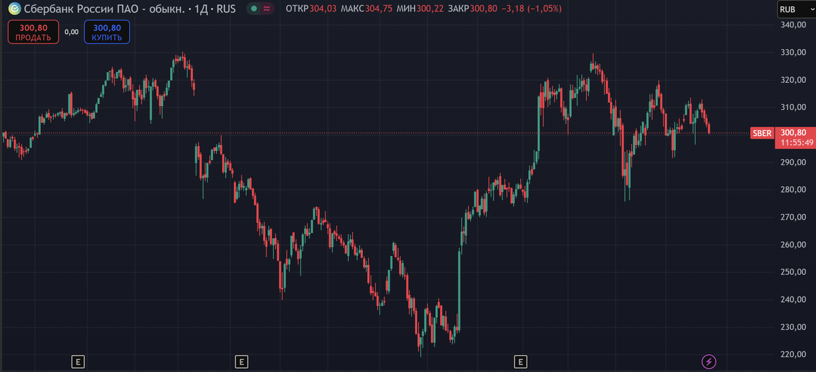
Task: Click the 250,00 price axis label
Action: coord(793,272)
